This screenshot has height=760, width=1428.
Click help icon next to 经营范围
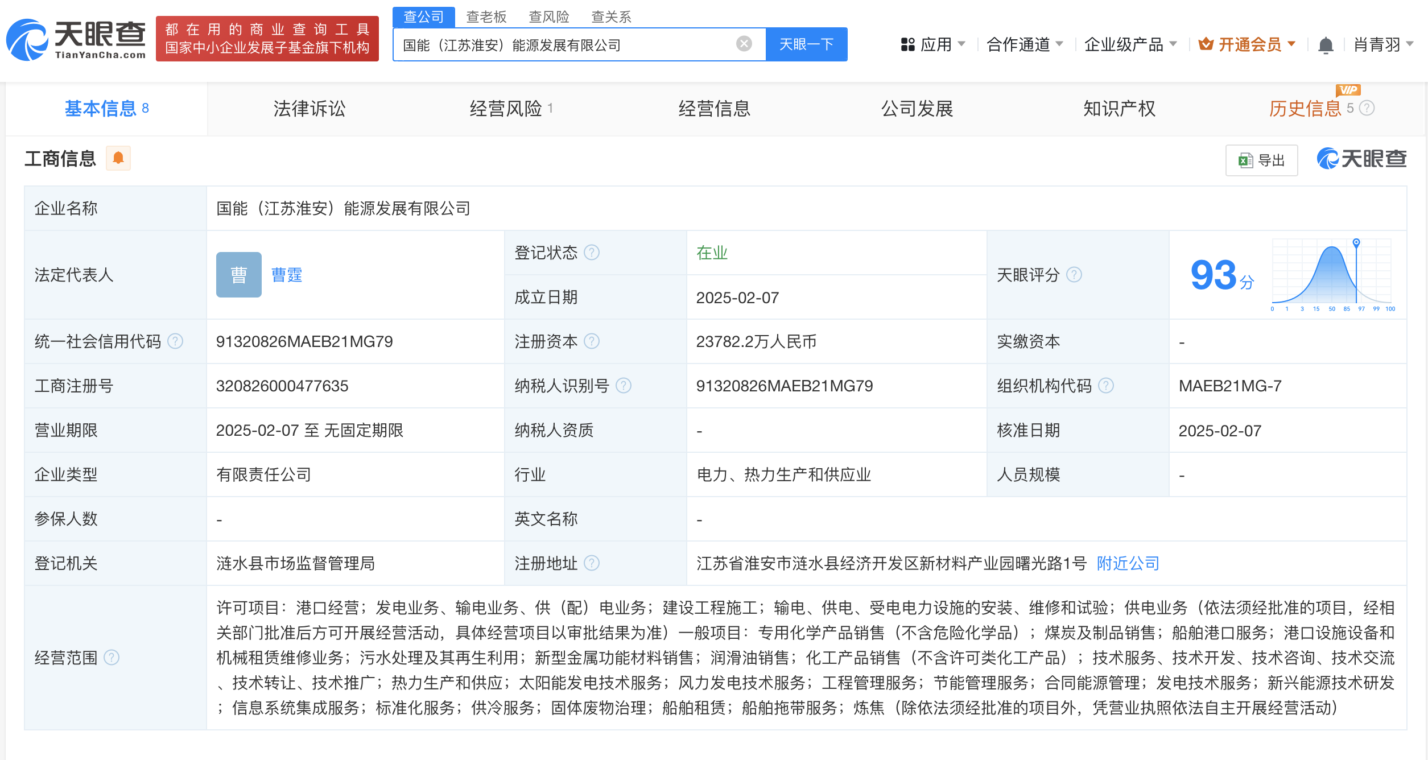coord(112,658)
